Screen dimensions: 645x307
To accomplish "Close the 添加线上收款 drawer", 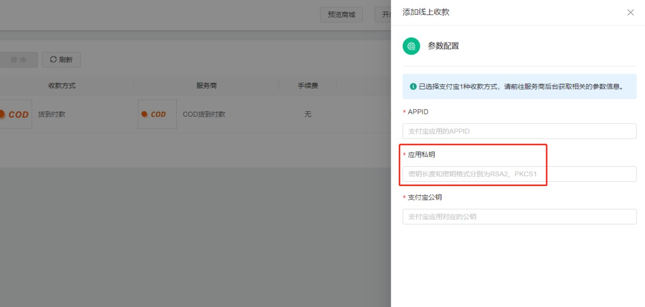I will point(630,12).
